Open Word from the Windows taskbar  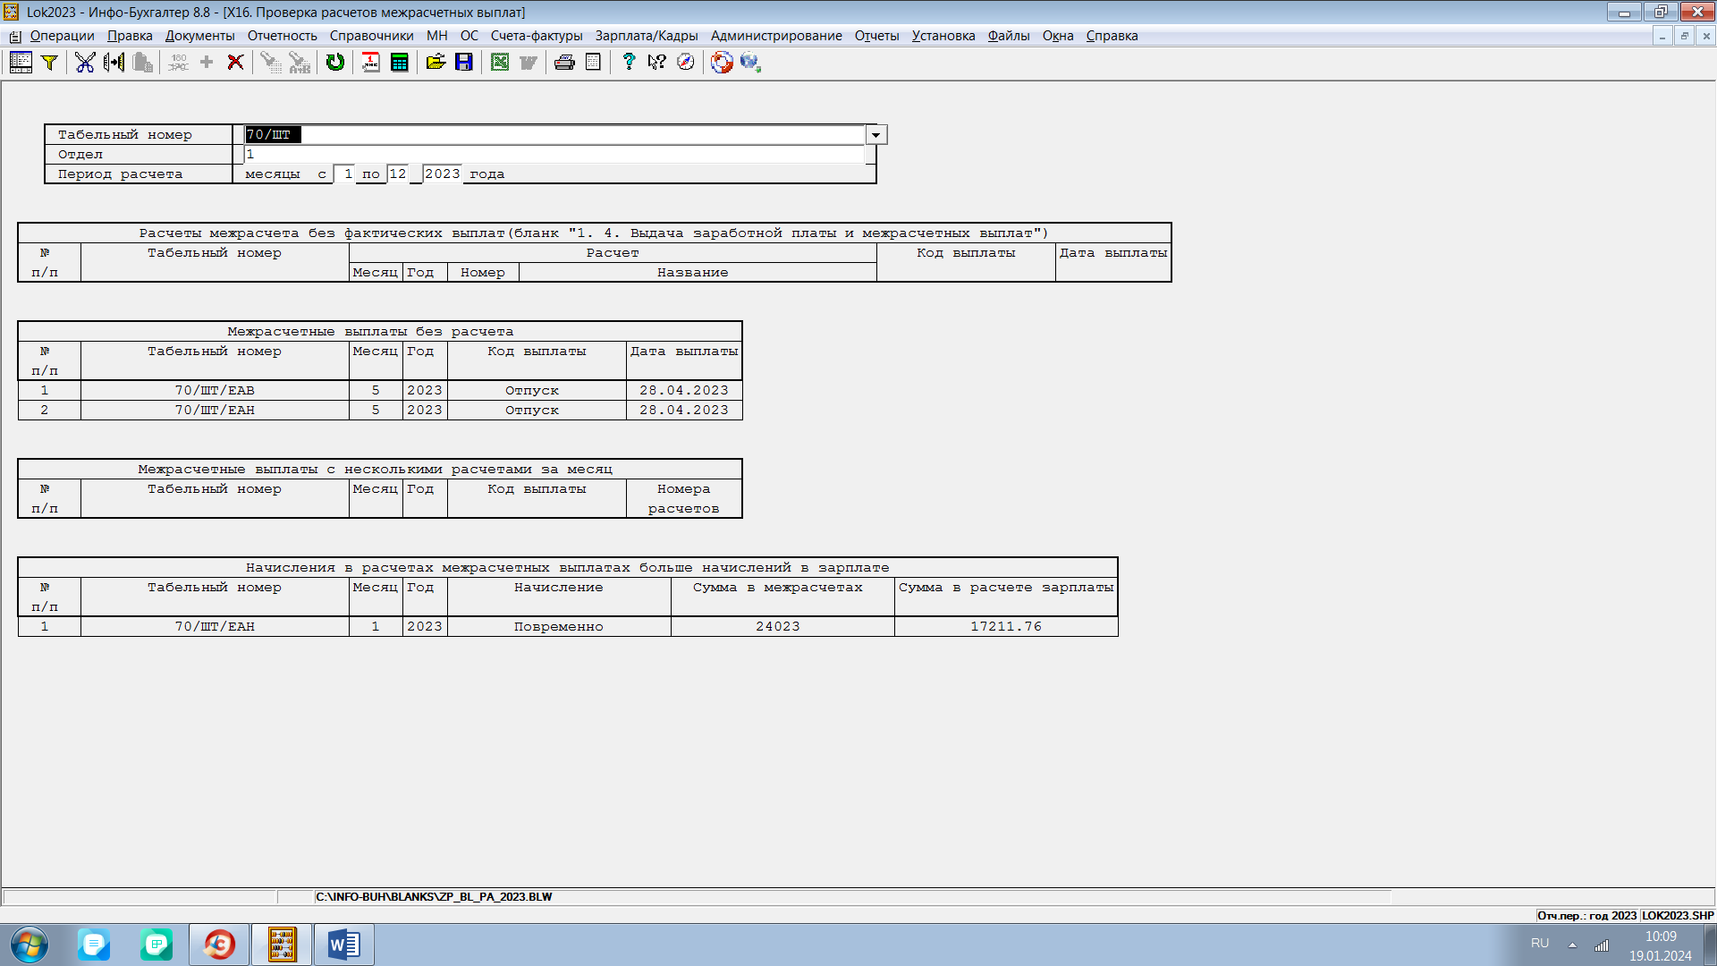[343, 945]
